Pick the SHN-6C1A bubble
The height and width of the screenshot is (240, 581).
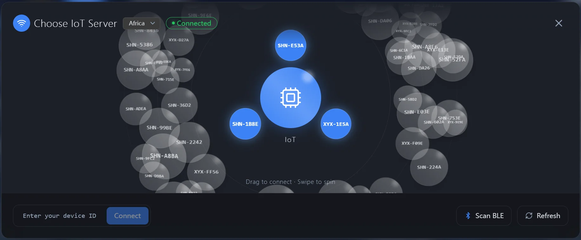click(399, 50)
